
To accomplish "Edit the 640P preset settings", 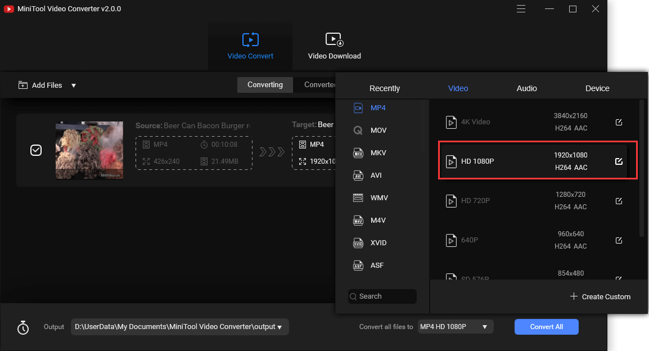I will pyautogui.click(x=619, y=240).
